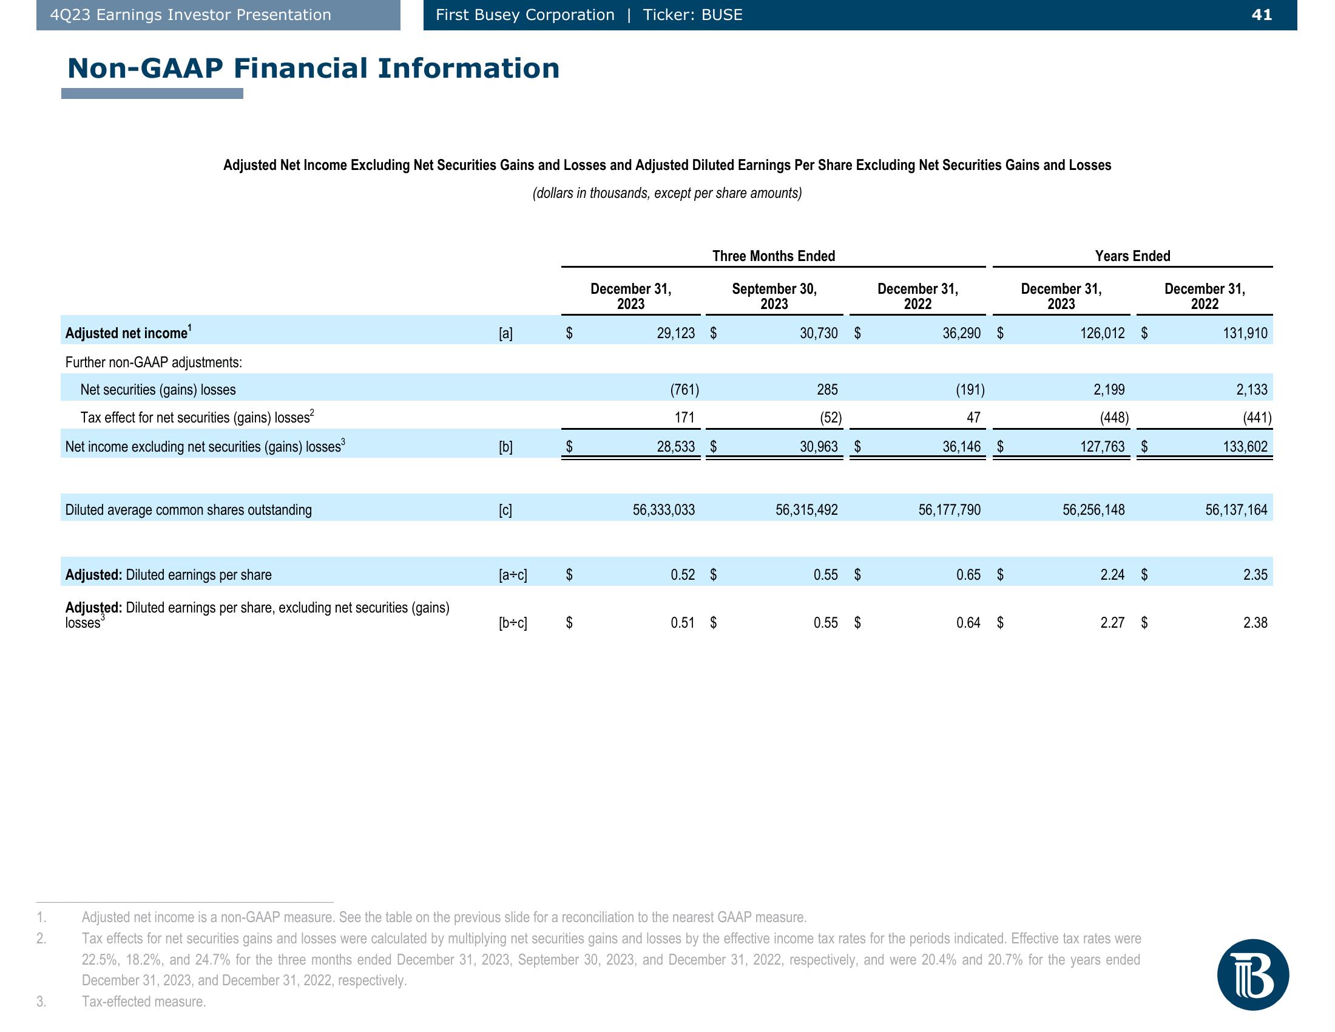The image size is (1335, 1032).
Task: Click the [c] reference marker
Action: pos(505,510)
